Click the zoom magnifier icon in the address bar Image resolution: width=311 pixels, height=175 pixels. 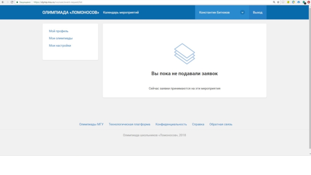pyautogui.click(x=273, y=2)
